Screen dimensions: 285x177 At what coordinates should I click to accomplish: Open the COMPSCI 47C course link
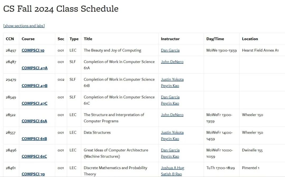[x=35, y=103]
